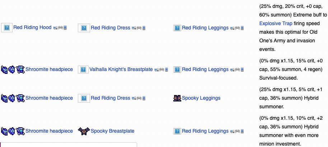Open the Red Riding Hood link
Screen dimensions: 328x147
click(x=32, y=27)
